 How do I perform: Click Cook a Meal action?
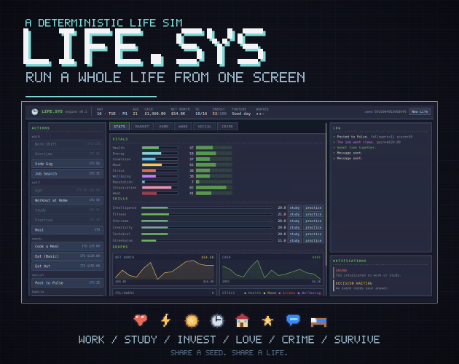[67, 246]
